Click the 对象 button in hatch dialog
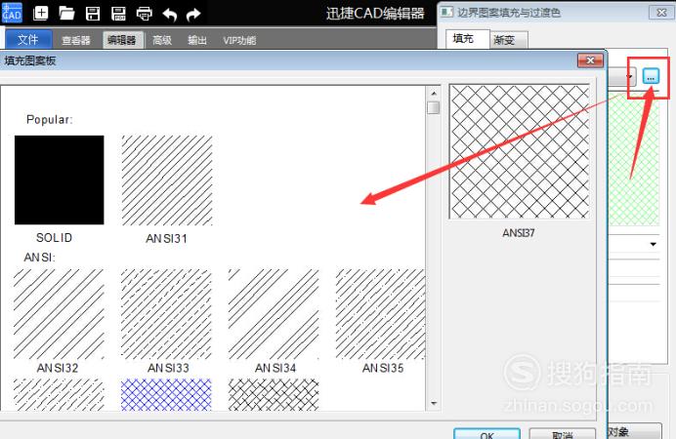Viewport: 676px width, 439px height. click(635, 431)
